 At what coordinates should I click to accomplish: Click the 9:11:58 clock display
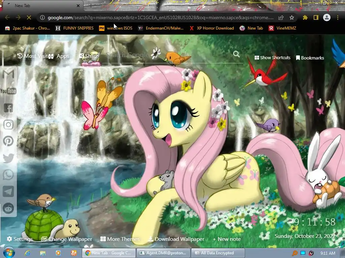315,222
